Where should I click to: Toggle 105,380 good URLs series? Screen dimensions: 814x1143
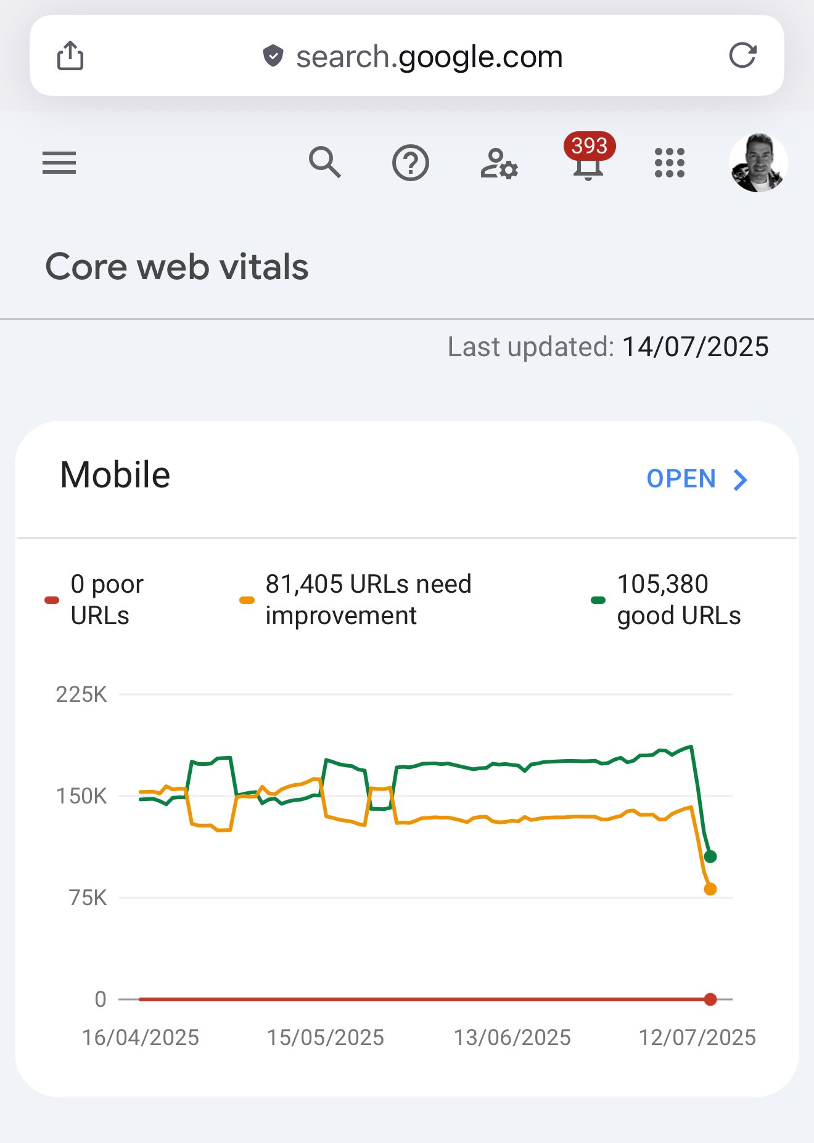pyautogui.click(x=666, y=600)
